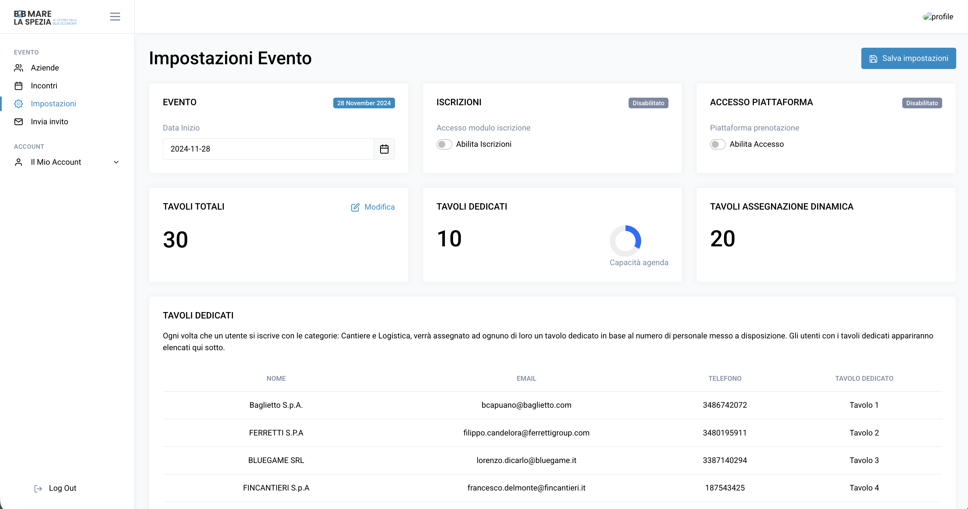Open the Il Mio Account submenu
This screenshot has width=968, height=509.
[x=56, y=162]
